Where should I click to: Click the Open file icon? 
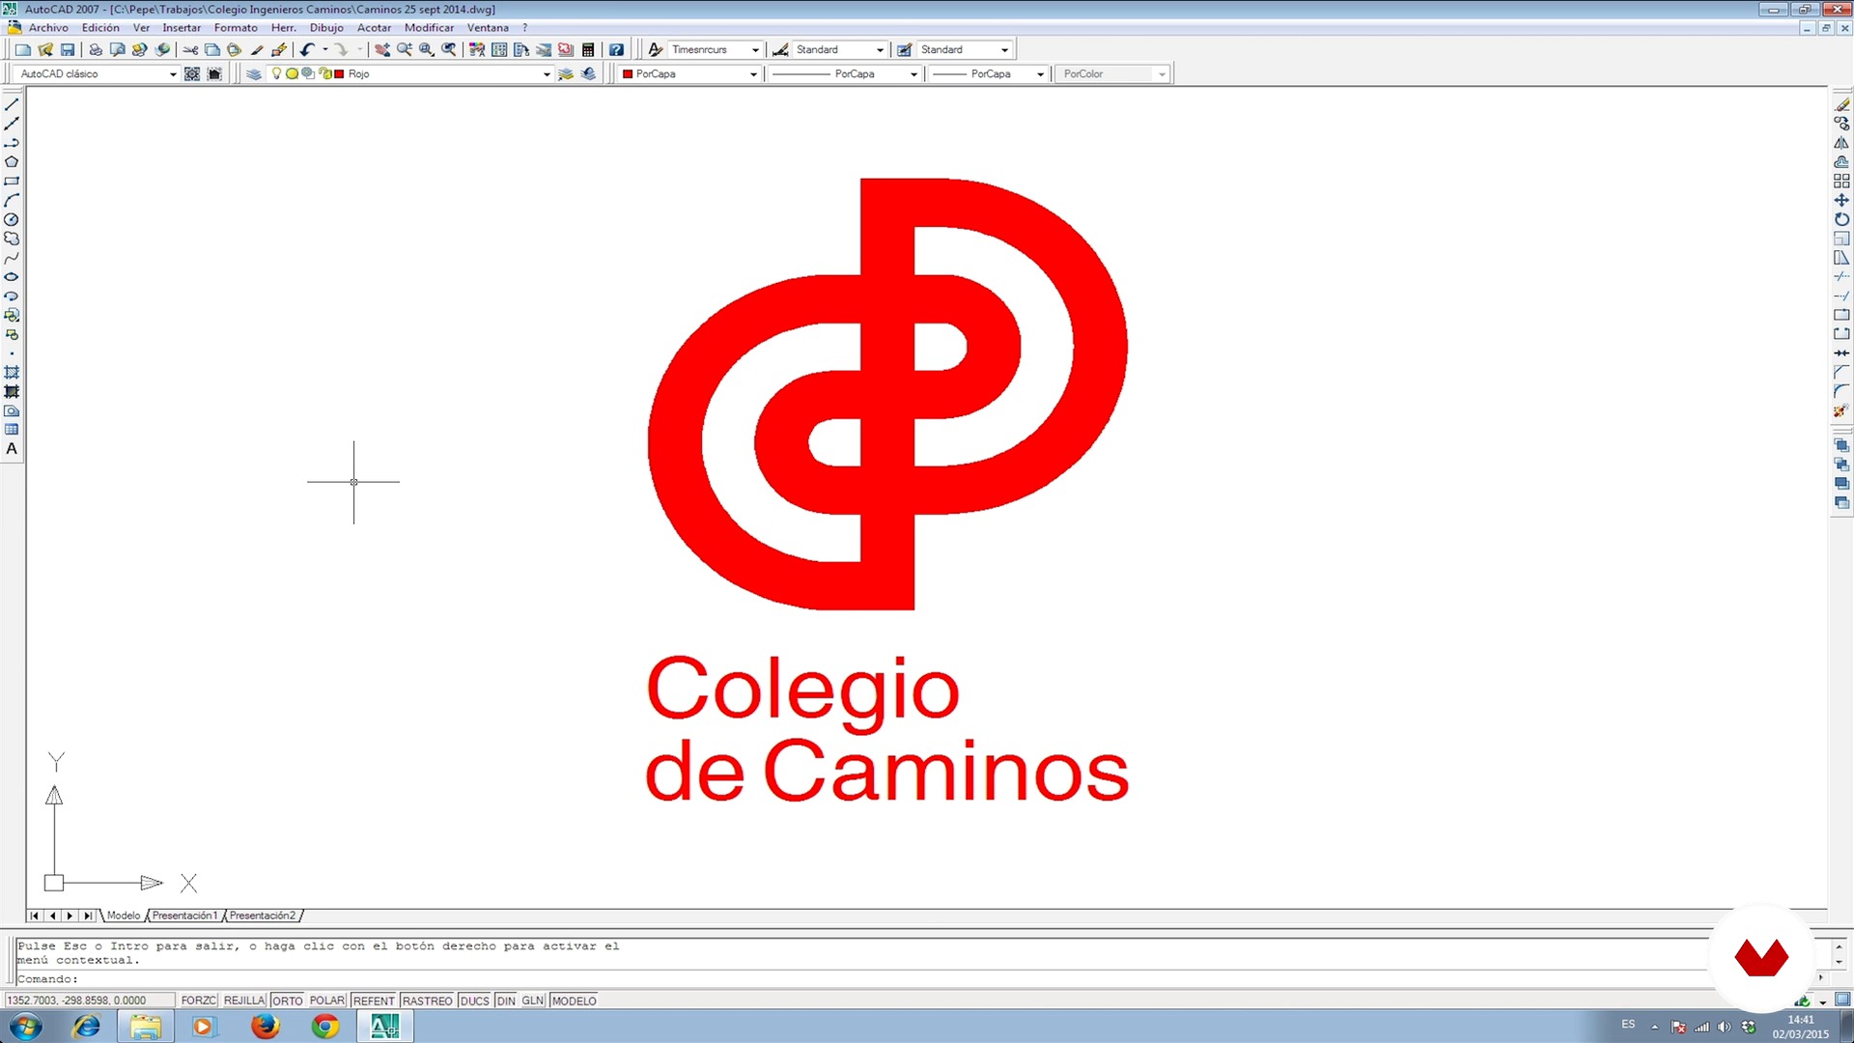click(x=45, y=49)
